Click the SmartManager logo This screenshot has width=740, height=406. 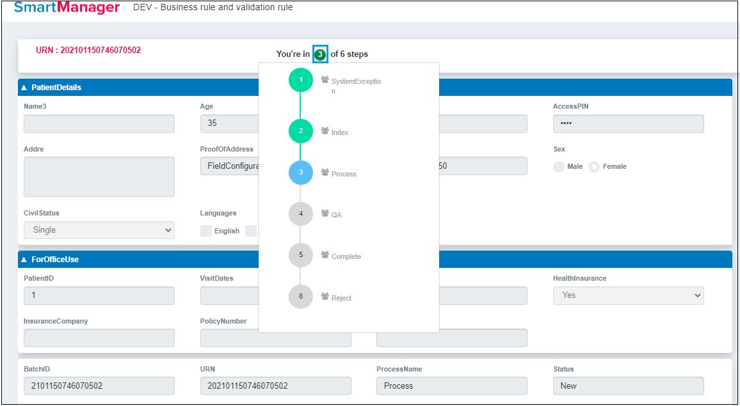[67, 8]
